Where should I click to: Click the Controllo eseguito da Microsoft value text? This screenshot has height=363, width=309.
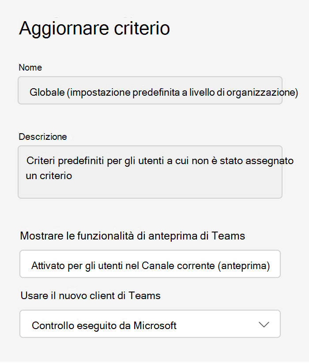click(104, 326)
